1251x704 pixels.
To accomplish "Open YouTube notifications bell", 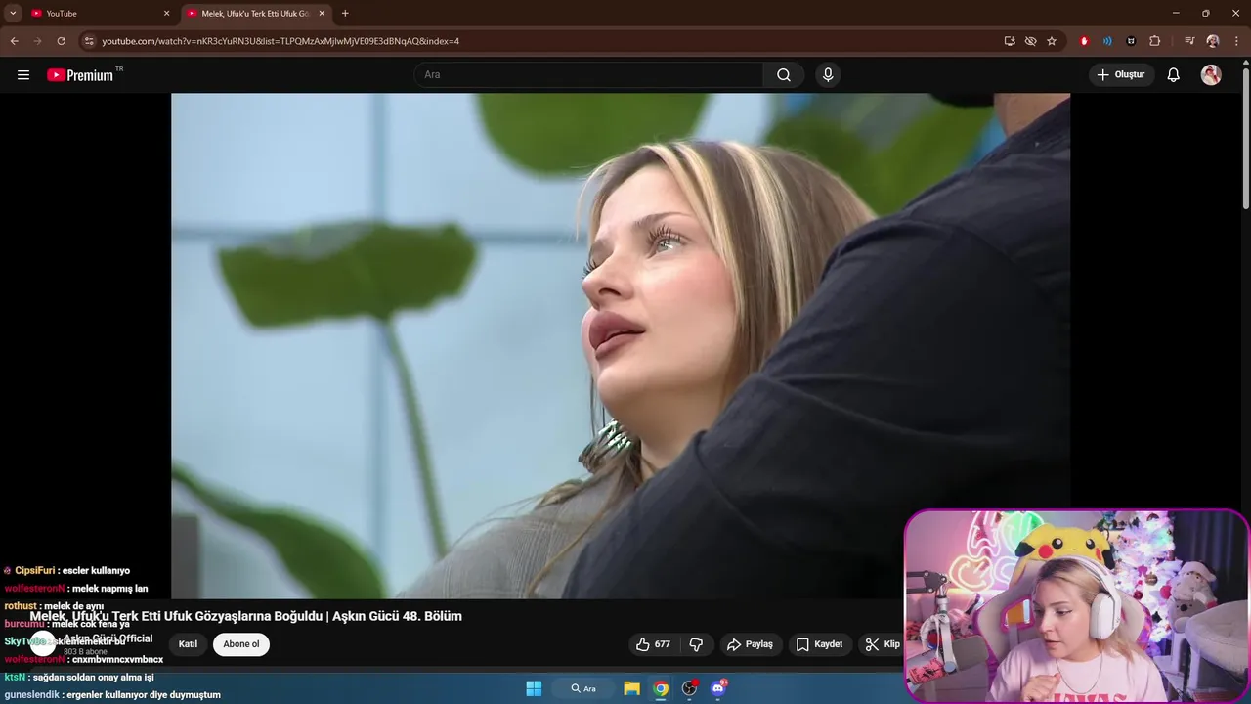I will coord(1174,75).
